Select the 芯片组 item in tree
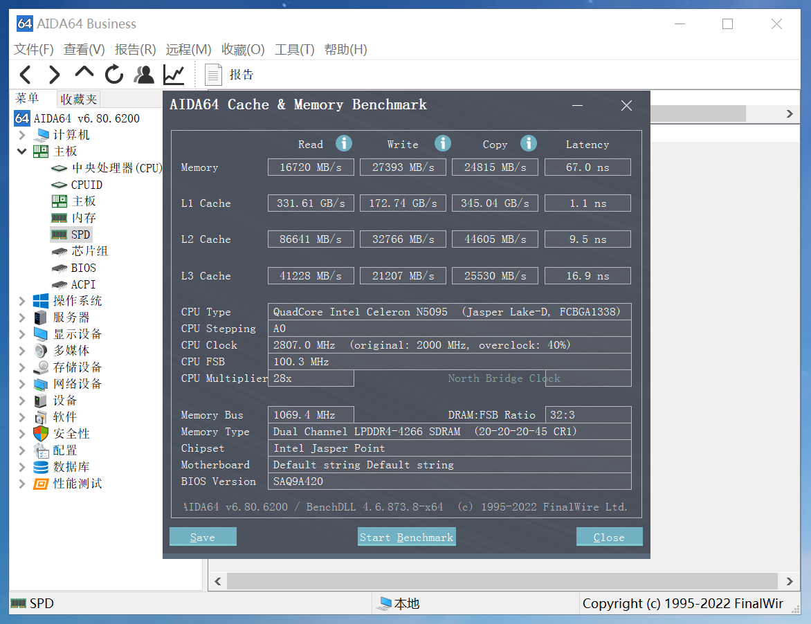The width and height of the screenshot is (811, 624). (x=90, y=251)
